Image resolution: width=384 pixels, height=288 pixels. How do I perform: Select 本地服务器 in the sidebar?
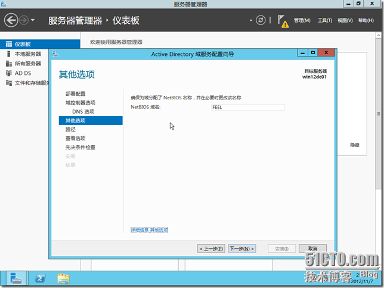(x=27, y=54)
